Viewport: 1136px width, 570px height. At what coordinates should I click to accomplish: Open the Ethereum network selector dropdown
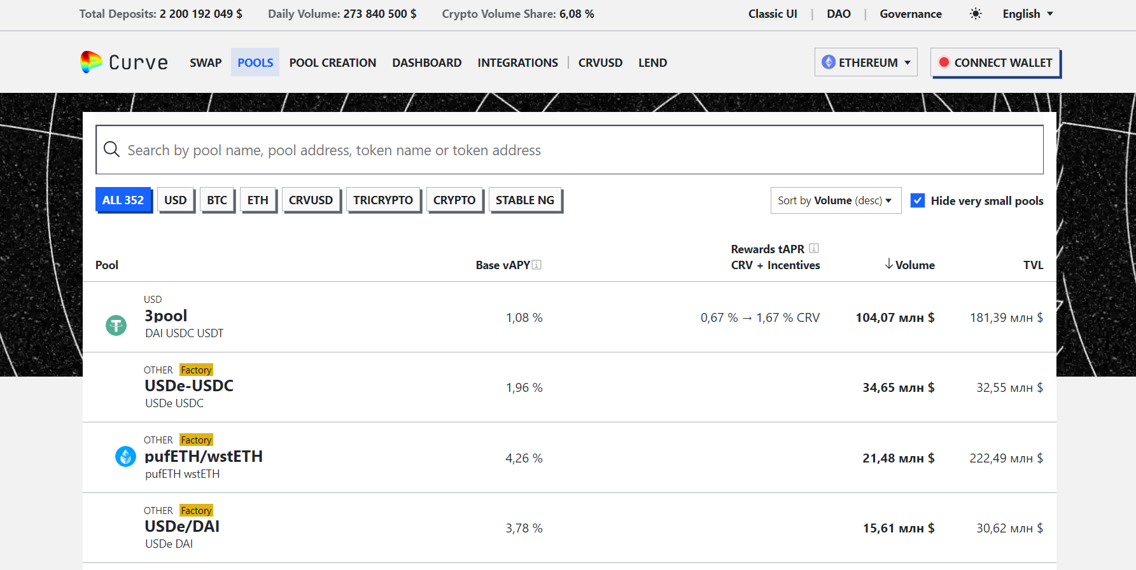[866, 62]
